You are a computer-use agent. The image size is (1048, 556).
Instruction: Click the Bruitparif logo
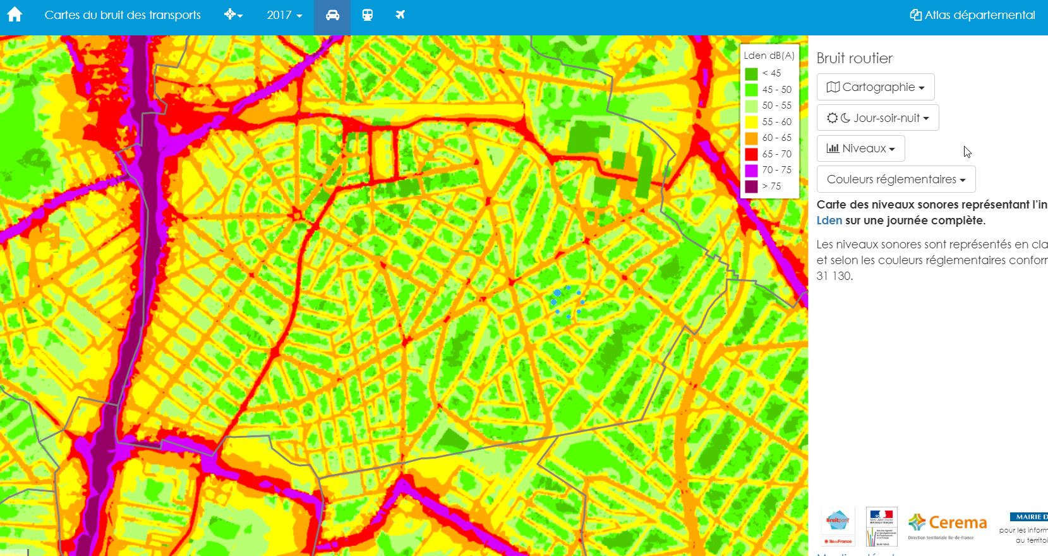pyautogui.click(x=838, y=526)
